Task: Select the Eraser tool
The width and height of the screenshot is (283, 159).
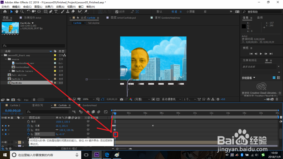Action: [73, 12]
